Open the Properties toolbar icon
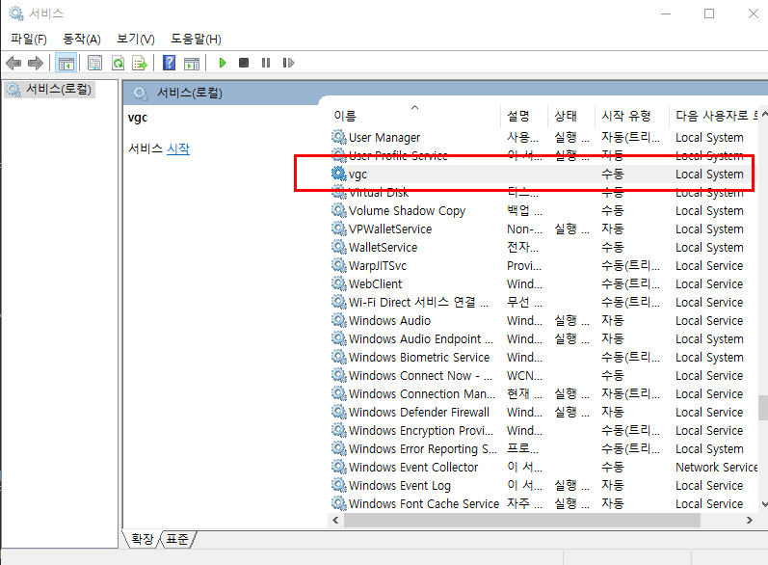The image size is (768, 565). pyautogui.click(x=94, y=63)
